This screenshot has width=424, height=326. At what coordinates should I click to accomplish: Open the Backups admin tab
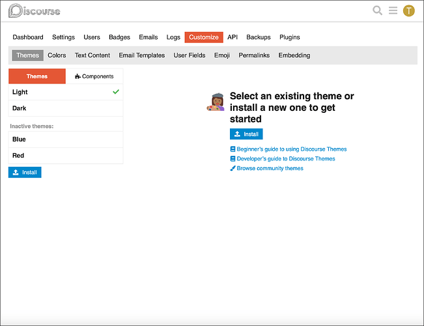coord(258,37)
